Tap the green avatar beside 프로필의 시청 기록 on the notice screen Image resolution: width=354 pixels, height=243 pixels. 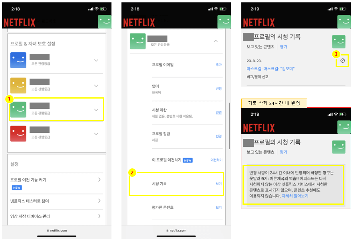tap(339, 147)
